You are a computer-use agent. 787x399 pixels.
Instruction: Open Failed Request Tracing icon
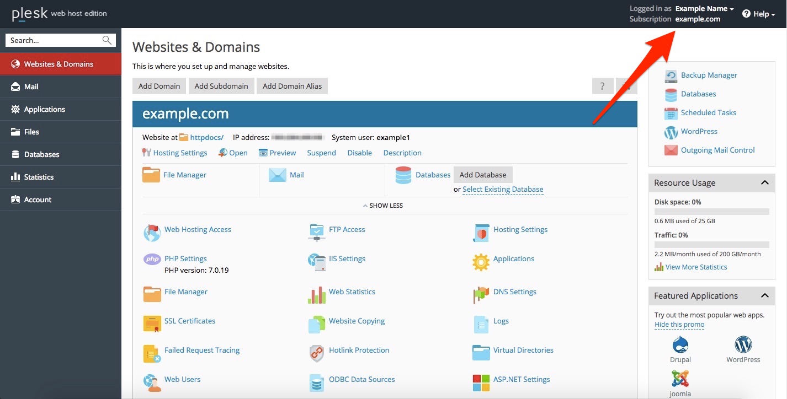pyautogui.click(x=152, y=353)
